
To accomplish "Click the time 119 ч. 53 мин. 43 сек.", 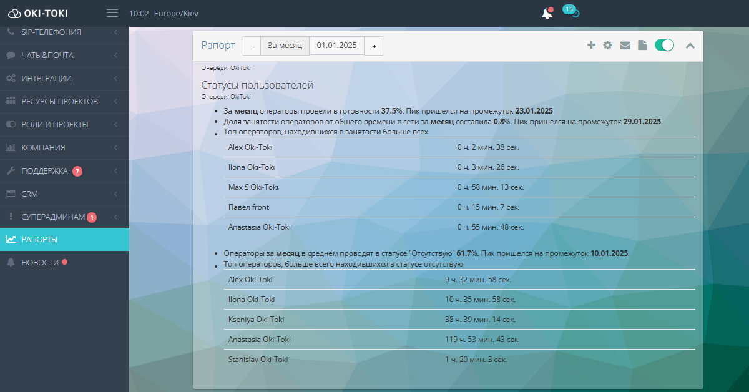I will pos(482,340).
